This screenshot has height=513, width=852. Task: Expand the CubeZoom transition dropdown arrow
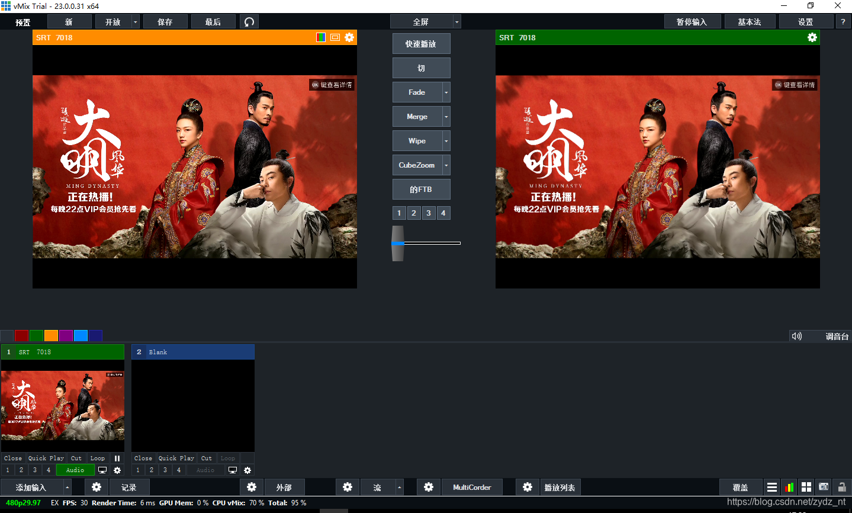(446, 165)
